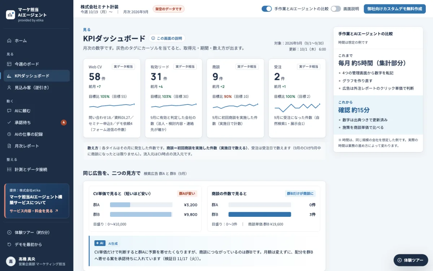Open 計測とデータ接続
Viewport: 433px width, 271px height.
[36, 169]
